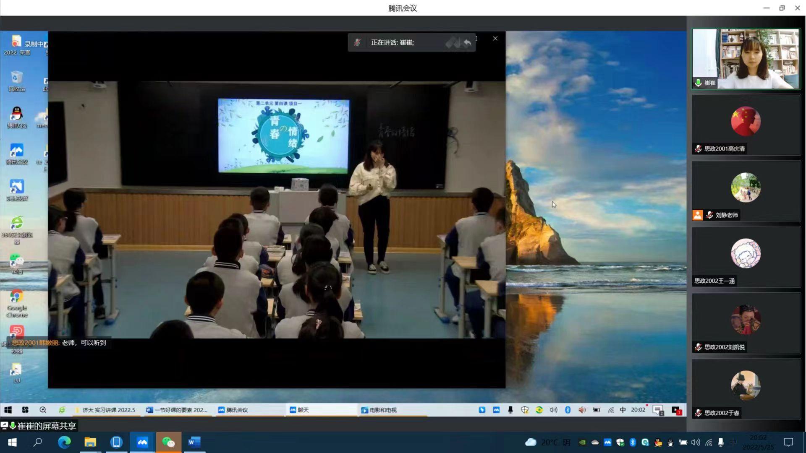Select 崔崔's video thumbnail
The height and width of the screenshot is (453, 806).
point(746,59)
